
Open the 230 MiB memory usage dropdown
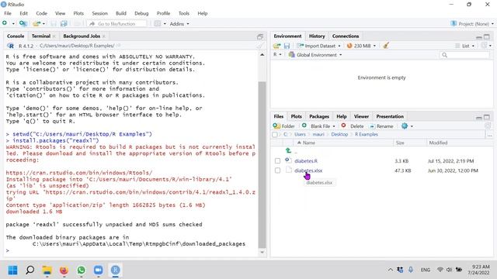361,46
